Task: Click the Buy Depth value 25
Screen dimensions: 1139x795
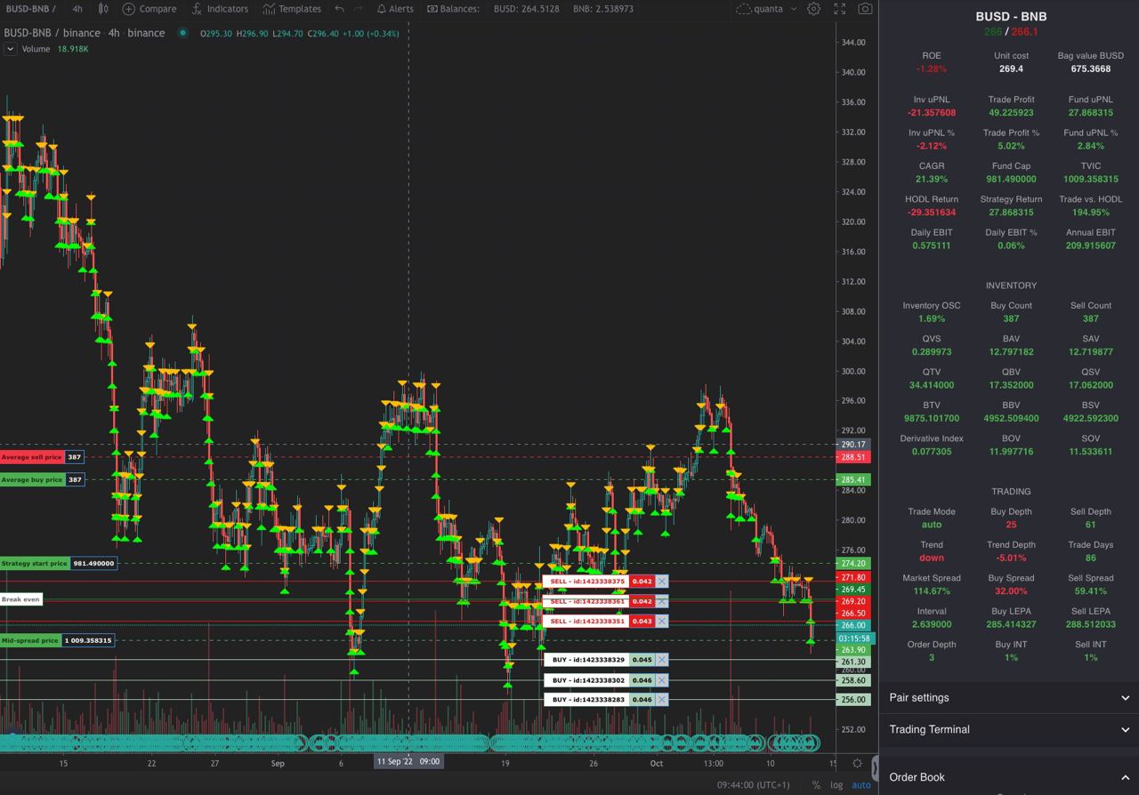Action: (x=1011, y=525)
